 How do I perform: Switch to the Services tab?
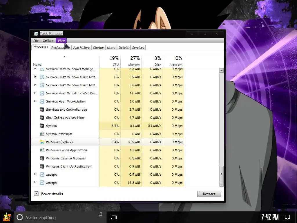click(138, 48)
